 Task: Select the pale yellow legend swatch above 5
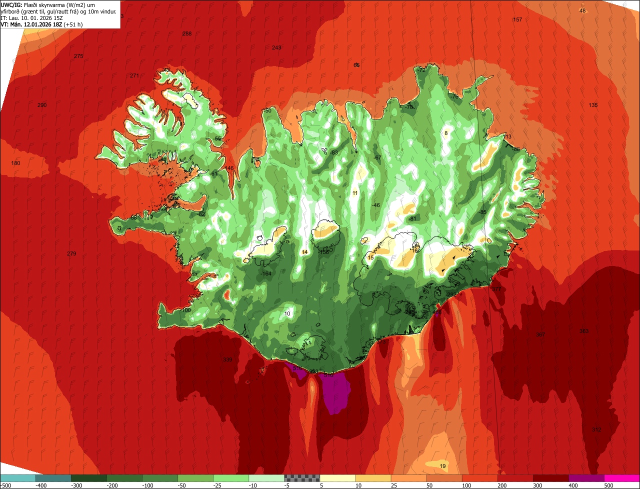337,478
